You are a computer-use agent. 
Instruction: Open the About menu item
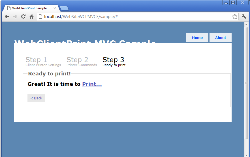pyautogui.click(x=221, y=38)
